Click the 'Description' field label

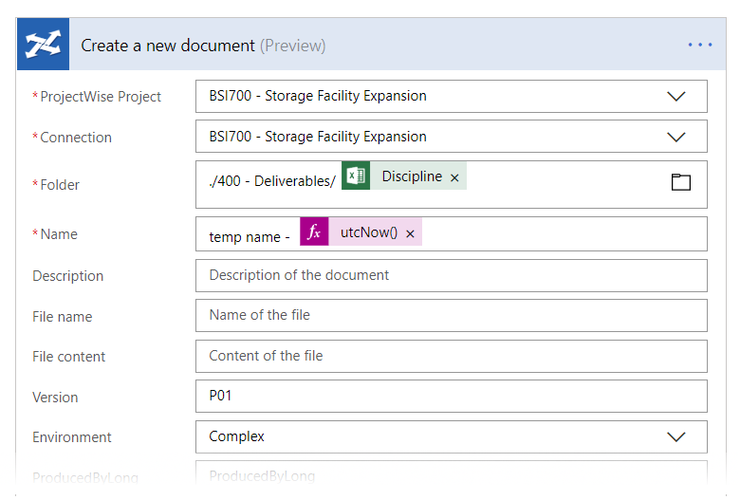click(x=68, y=276)
